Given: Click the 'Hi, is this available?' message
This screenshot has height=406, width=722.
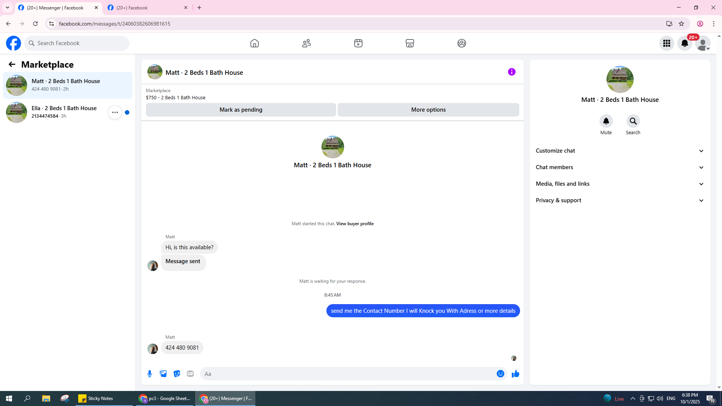Looking at the screenshot, I should [189, 247].
